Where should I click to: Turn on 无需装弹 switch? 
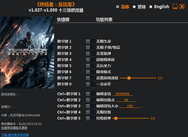90,54
